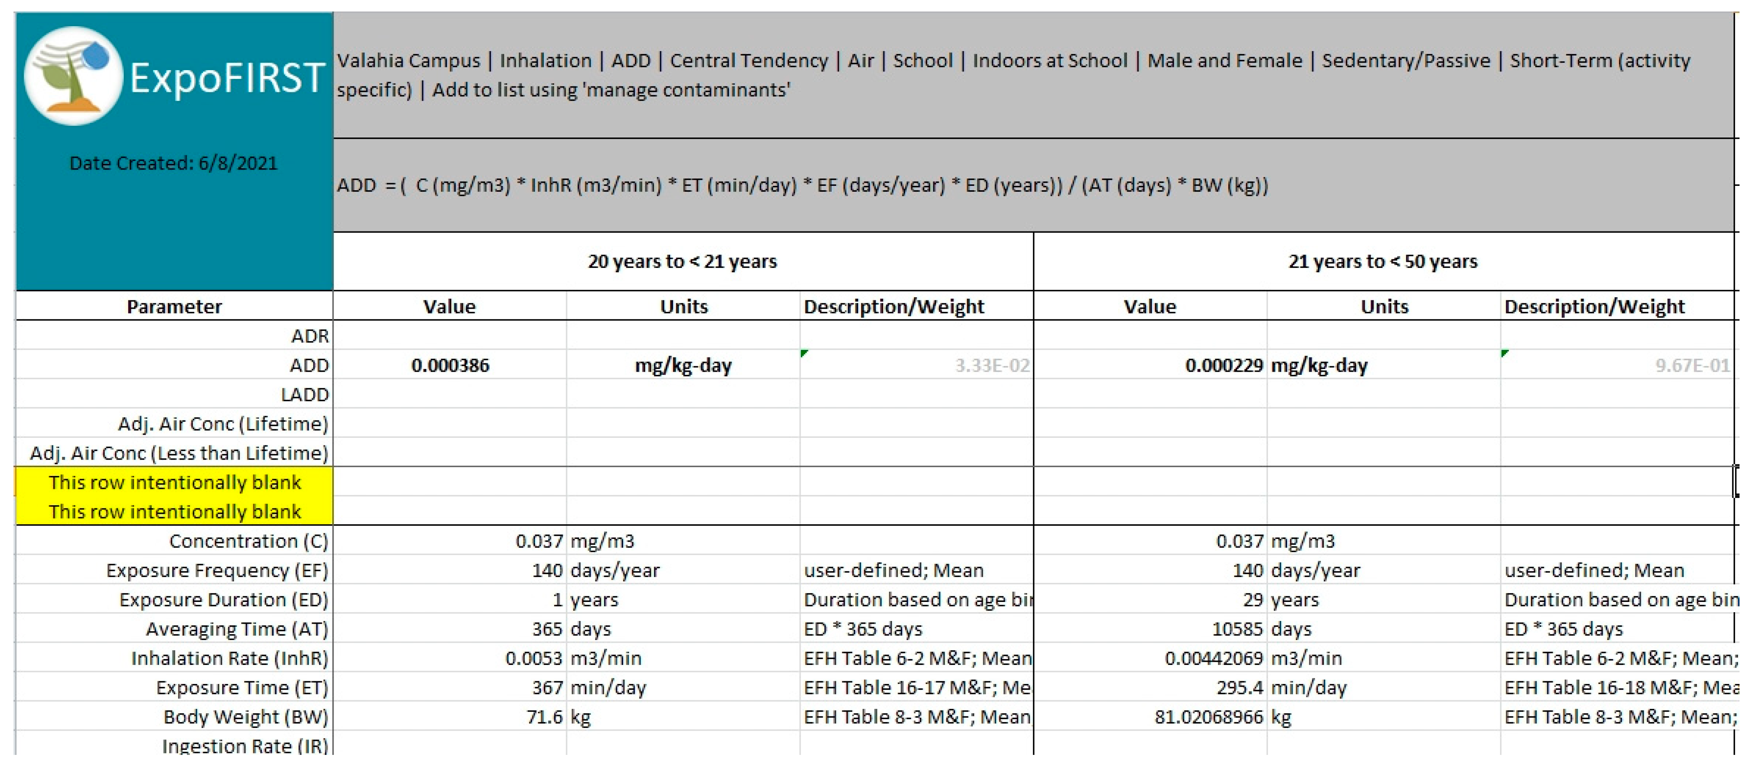Select the ADD value 0.000386 cell

[450, 366]
